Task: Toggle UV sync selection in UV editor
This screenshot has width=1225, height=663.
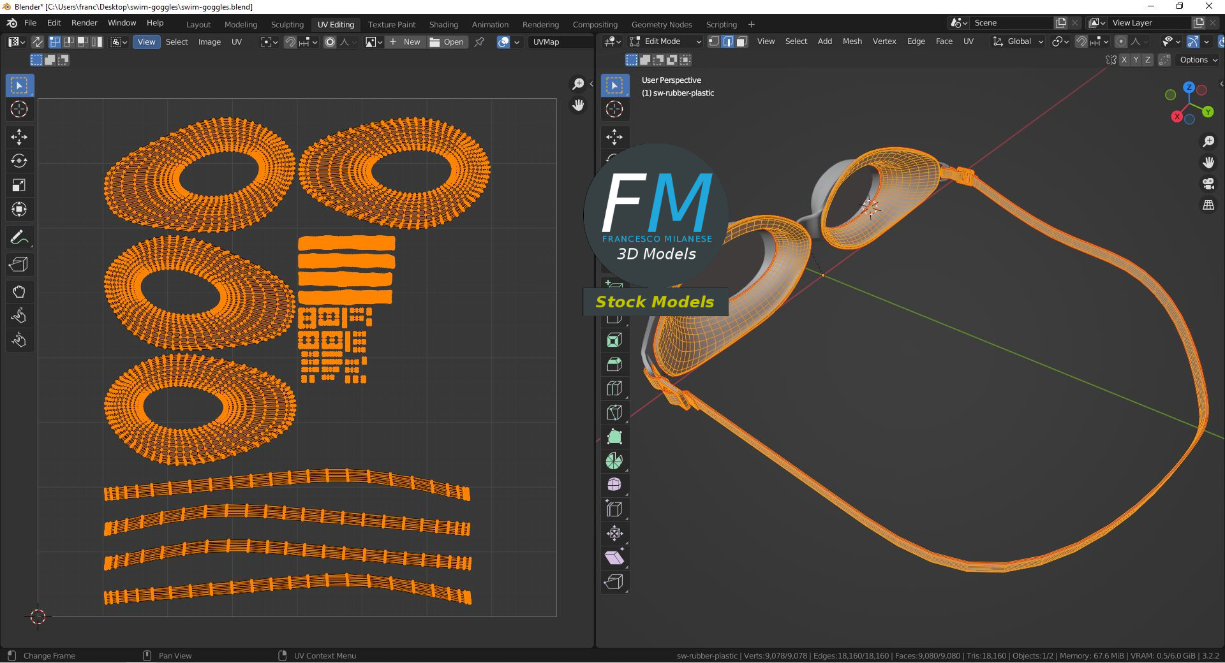Action: (x=38, y=42)
